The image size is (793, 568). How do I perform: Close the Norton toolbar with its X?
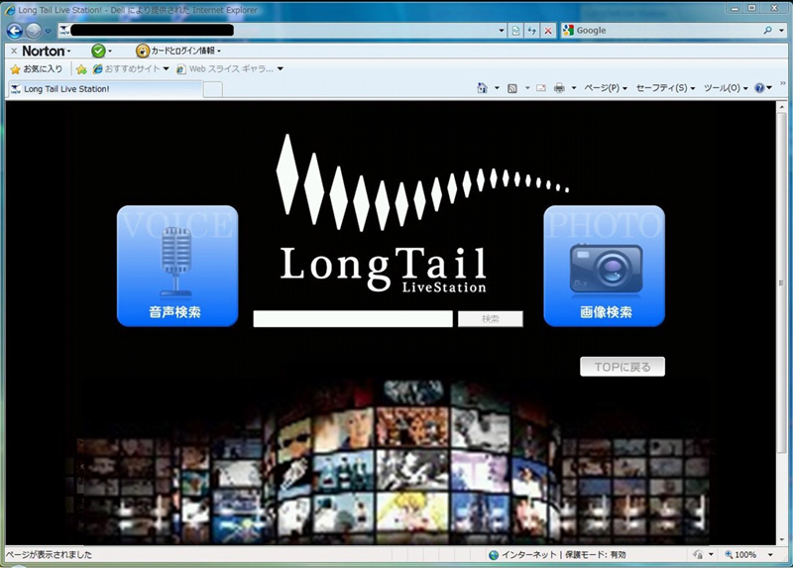14,51
